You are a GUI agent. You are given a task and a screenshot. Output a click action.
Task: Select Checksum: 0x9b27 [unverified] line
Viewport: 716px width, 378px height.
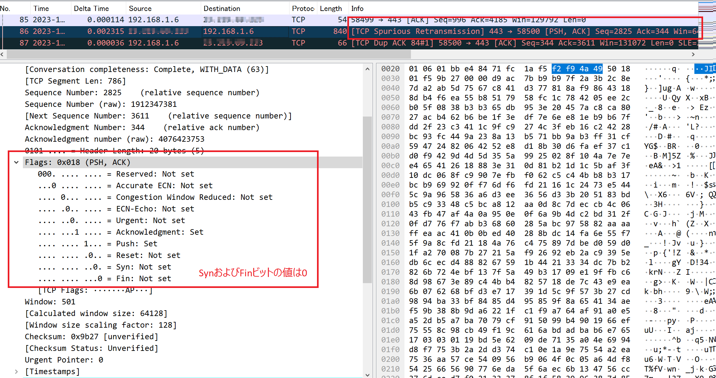pos(91,337)
